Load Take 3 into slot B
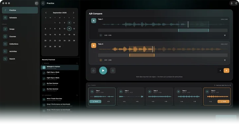 pos(195,102)
